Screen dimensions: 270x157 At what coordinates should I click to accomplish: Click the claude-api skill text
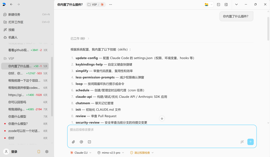click(84, 97)
